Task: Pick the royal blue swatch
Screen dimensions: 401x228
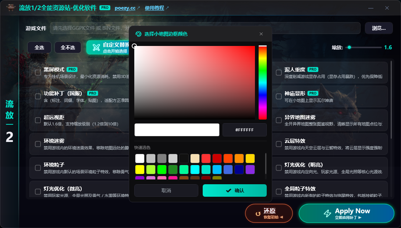Action: point(228,170)
